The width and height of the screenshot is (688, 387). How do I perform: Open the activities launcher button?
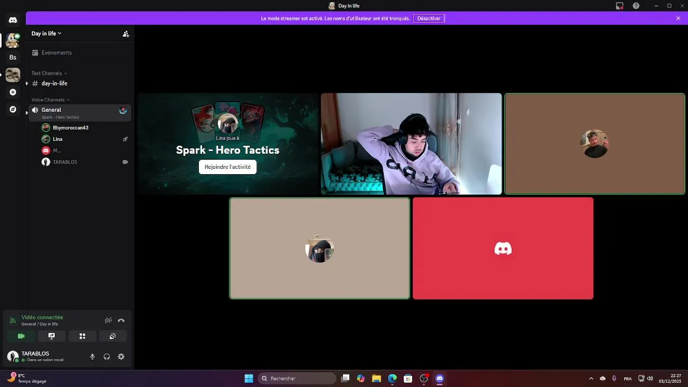[x=82, y=336]
